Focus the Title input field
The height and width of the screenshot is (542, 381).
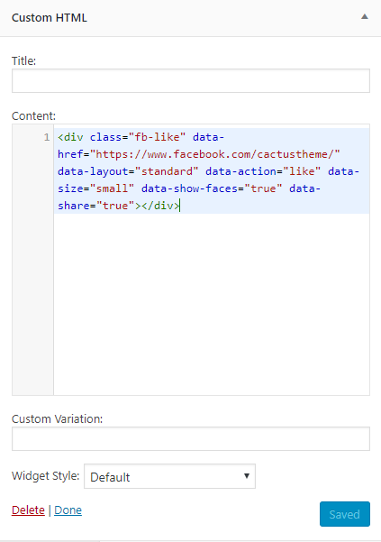click(x=191, y=81)
